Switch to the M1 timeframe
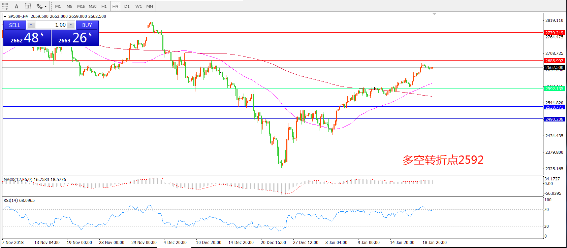 point(58,6)
